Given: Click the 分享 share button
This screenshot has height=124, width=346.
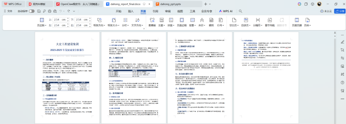Looking at the screenshot, I should 340,11.
